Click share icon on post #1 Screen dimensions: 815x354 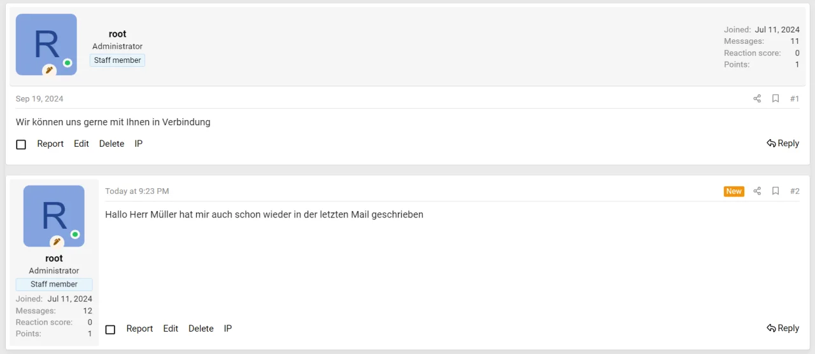tap(757, 99)
